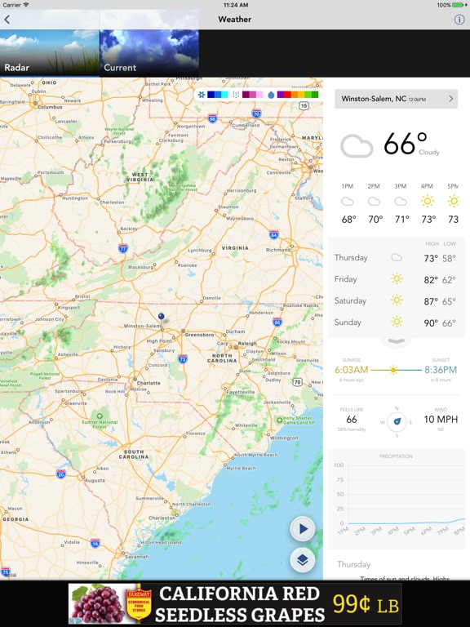
Task: Play the radar animation
Action: coord(303,529)
